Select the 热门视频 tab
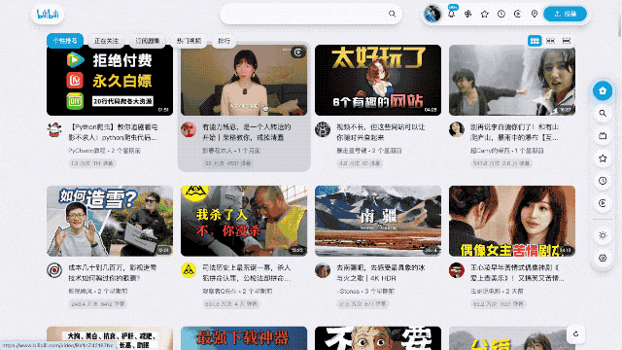 189,41
